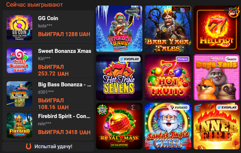Click the Fugaso badge on Santa's Jingle Wheel

pos(179,107)
